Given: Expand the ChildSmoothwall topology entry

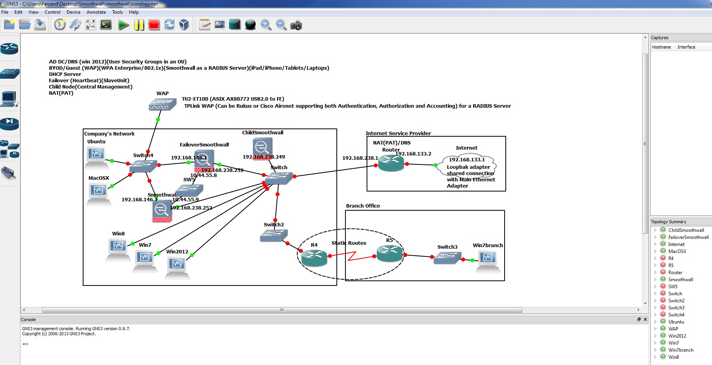Looking at the screenshot, I should [x=655, y=230].
